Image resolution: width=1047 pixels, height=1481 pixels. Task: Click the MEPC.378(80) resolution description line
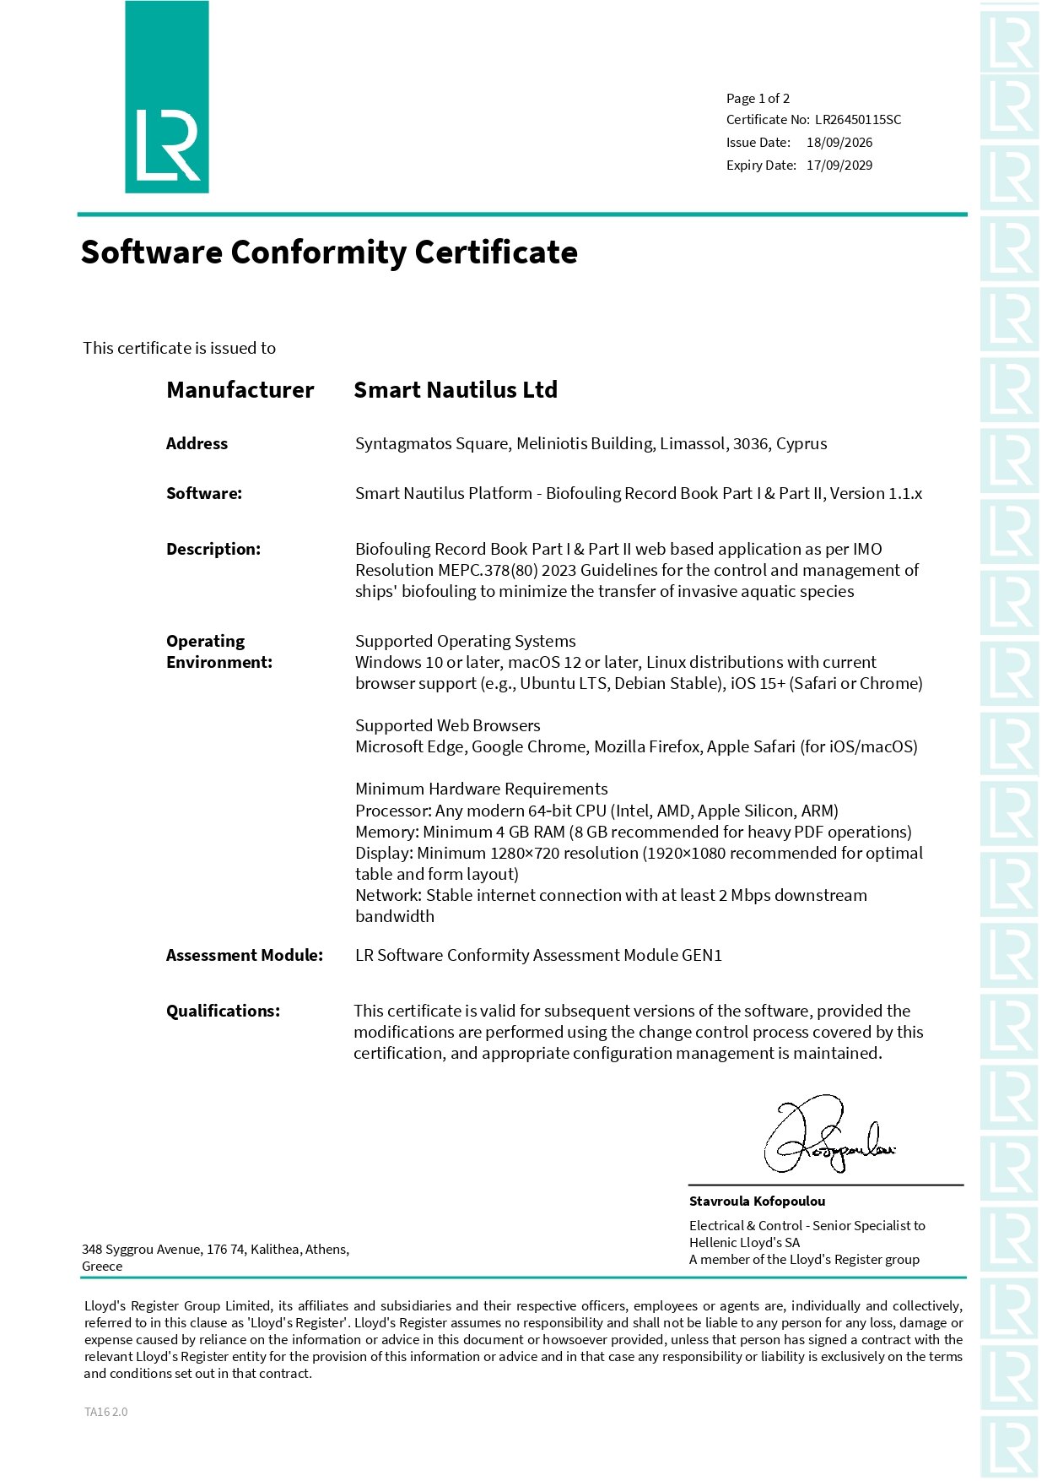637,570
